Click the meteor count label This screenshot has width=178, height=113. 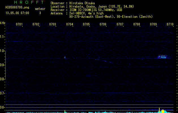coord(40,9)
